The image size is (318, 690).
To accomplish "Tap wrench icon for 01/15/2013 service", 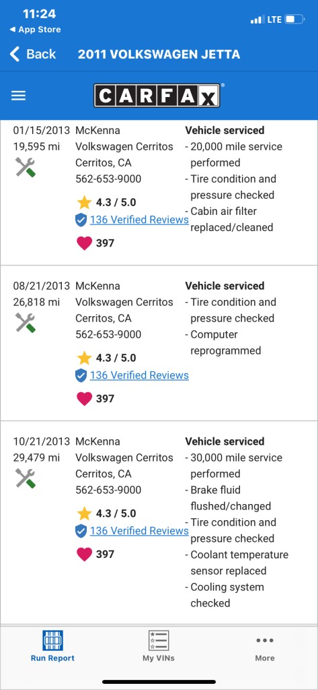I will coord(25,168).
